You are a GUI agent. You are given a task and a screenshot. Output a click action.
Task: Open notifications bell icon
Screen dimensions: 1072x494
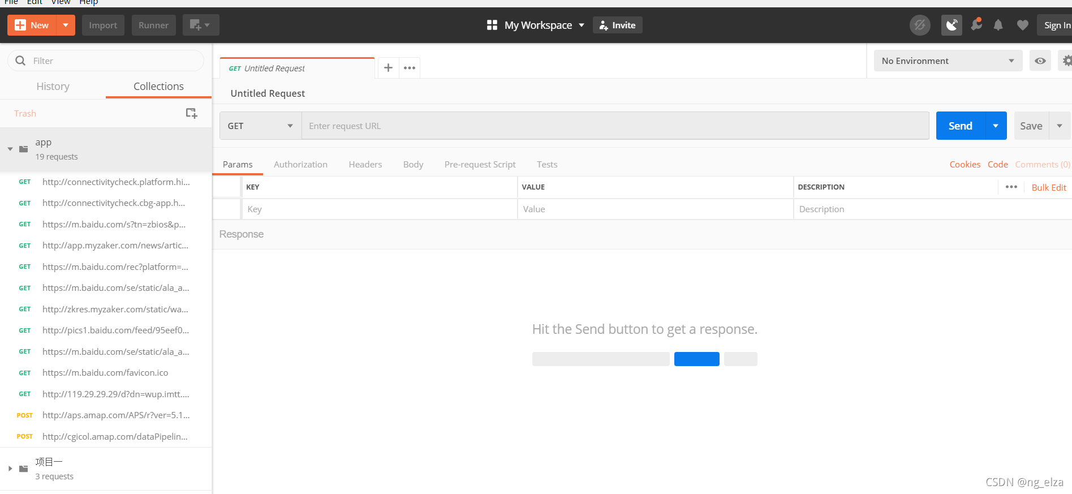coord(998,25)
